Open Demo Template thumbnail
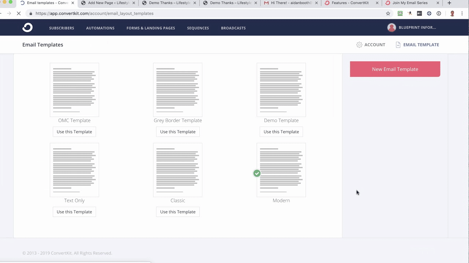The height and width of the screenshot is (263, 469). click(281, 90)
